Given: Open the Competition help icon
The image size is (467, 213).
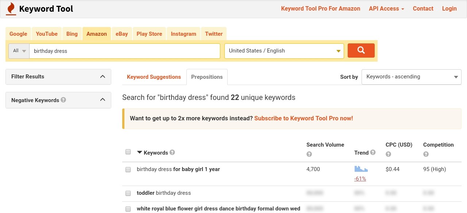Looking at the screenshot, I should pos(426,154).
